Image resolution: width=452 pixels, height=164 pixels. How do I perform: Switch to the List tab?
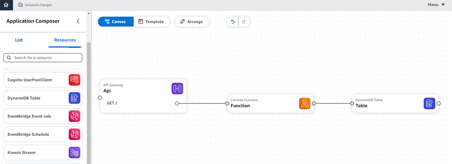19,40
